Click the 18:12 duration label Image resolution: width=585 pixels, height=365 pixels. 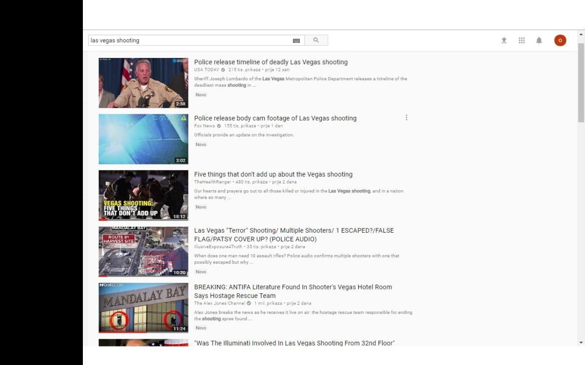(x=179, y=217)
